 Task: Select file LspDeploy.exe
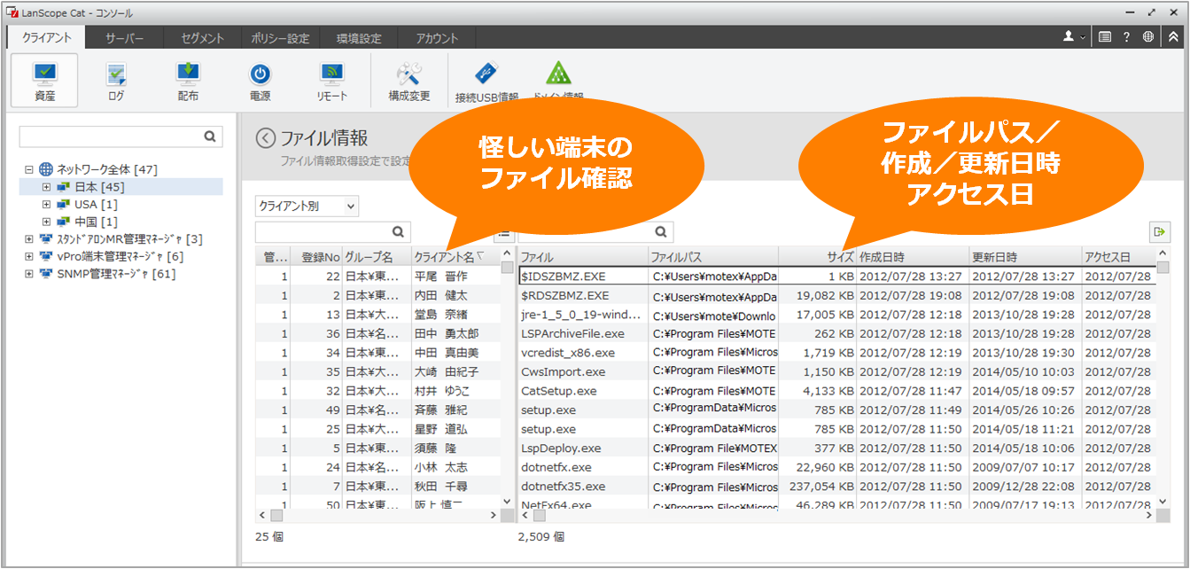click(x=561, y=448)
